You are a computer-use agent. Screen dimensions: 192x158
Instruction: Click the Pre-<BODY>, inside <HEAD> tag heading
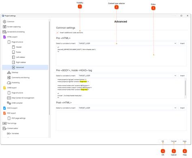[74, 70]
